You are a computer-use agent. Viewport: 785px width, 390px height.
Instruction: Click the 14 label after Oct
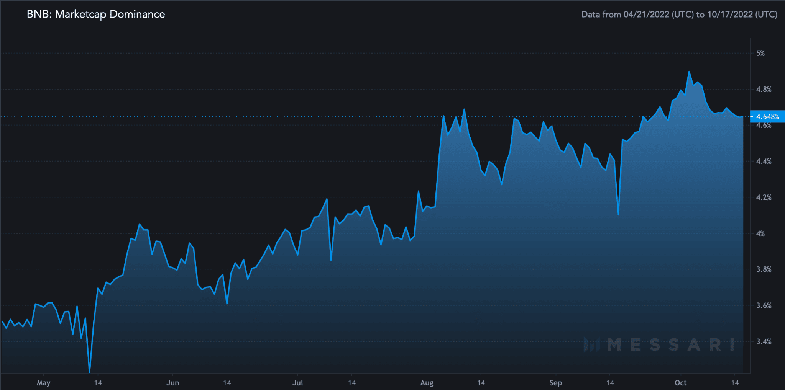tap(735, 383)
